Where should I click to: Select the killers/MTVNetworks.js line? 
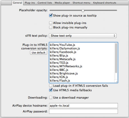(x=66, y=66)
